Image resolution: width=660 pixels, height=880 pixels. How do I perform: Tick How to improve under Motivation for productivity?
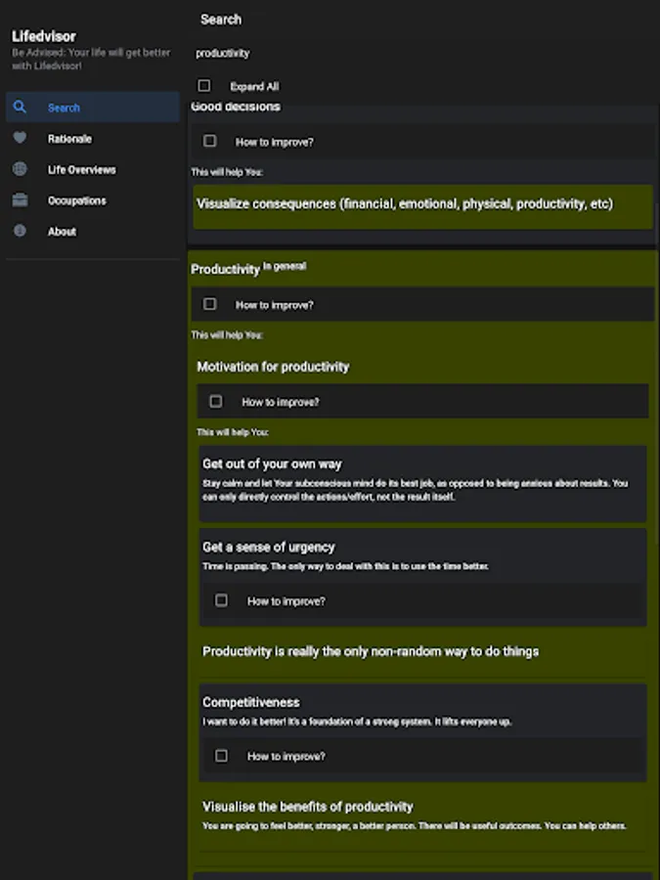pyautogui.click(x=216, y=401)
